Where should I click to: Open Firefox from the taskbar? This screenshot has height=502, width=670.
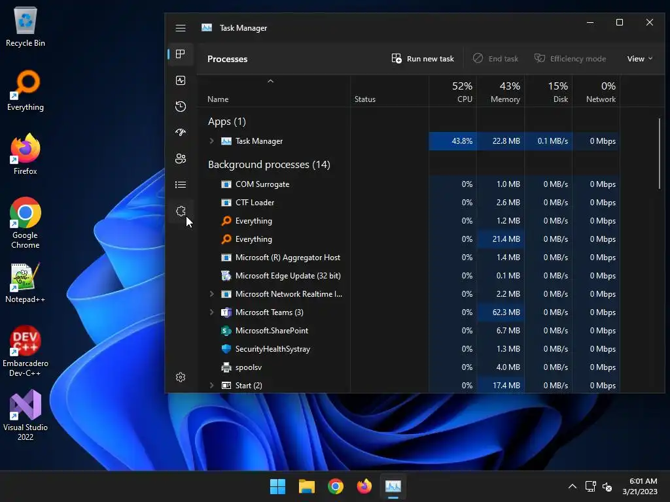pos(364,486)
